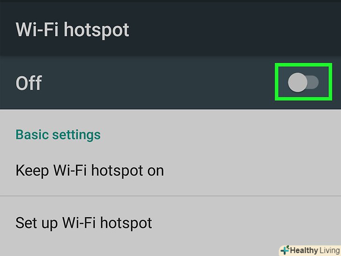Select the Set up Wi-Fi hotspot entry
341x256 pixels.
click(x=170, y=222)
